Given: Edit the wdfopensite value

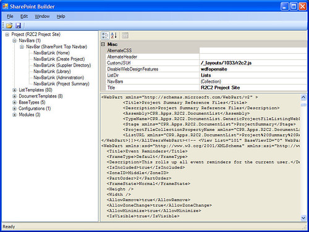Looking at the screenshot, I should coord(214,69).
